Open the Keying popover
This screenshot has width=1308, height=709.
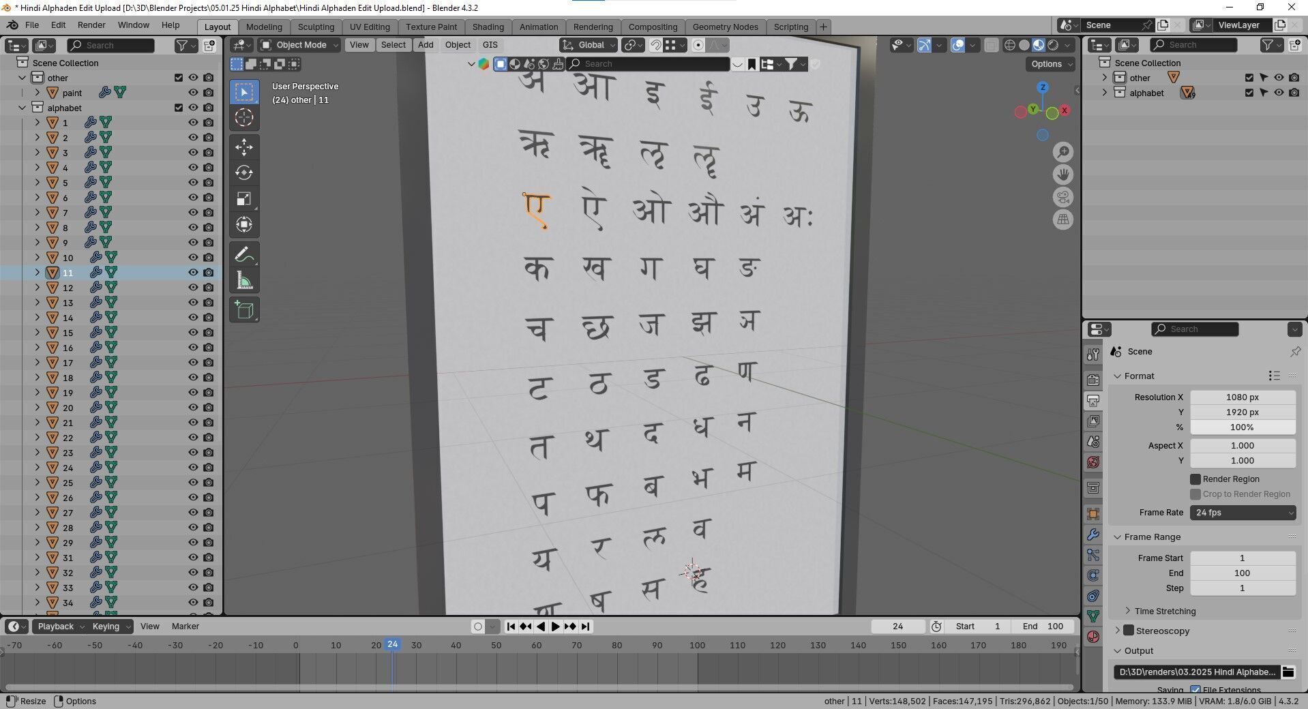pos(110,627)
